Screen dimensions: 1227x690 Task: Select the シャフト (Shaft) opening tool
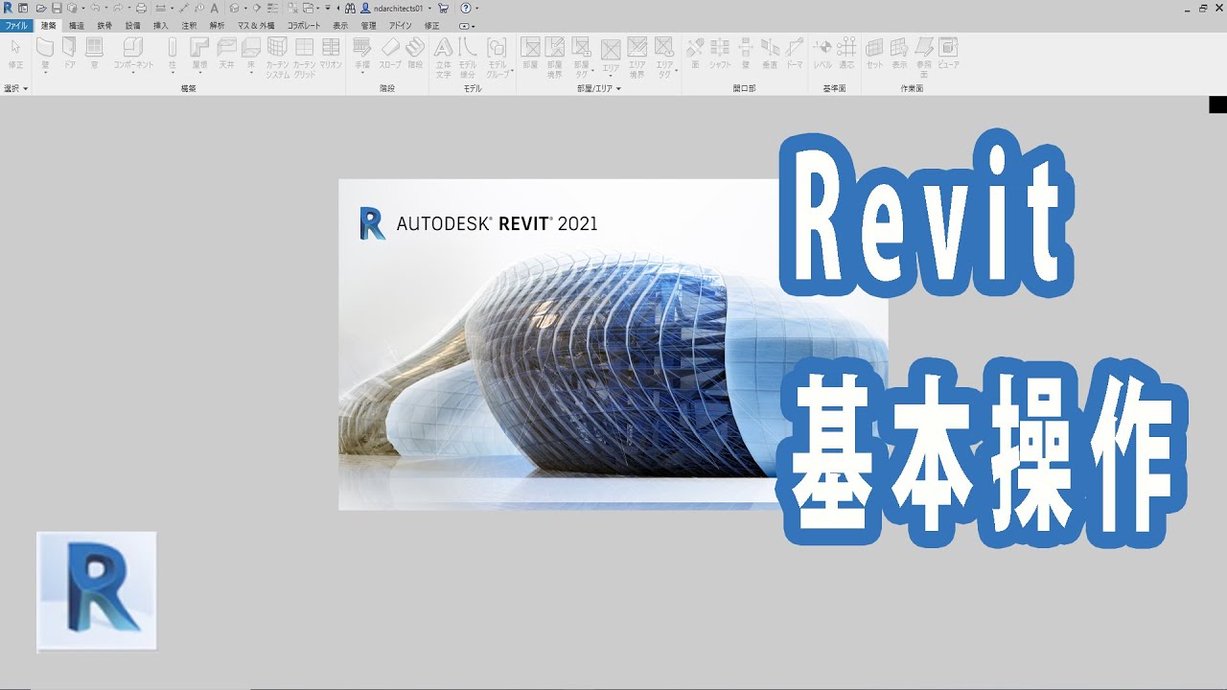[x=720, y=54]
